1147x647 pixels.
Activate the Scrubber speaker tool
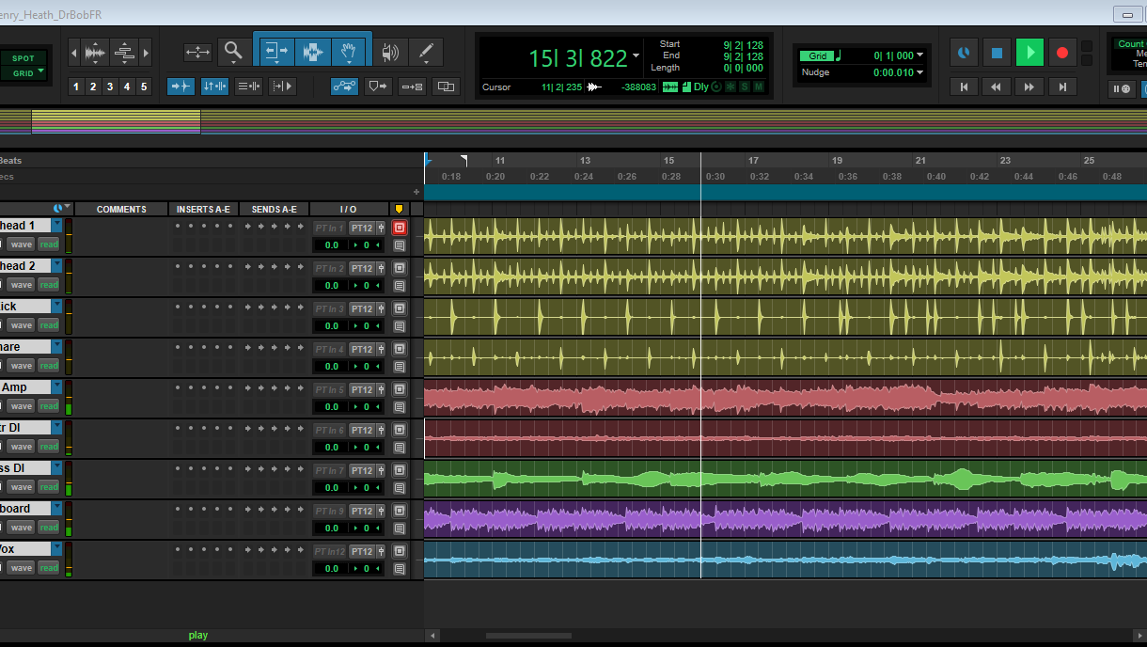click(390, 52)
